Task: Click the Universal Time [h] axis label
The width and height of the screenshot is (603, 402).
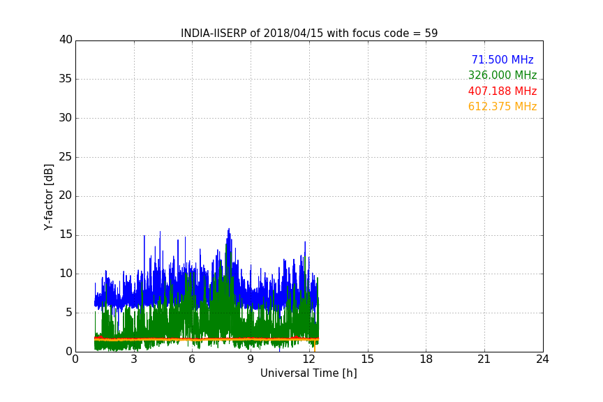Action: tap(308, 373)
